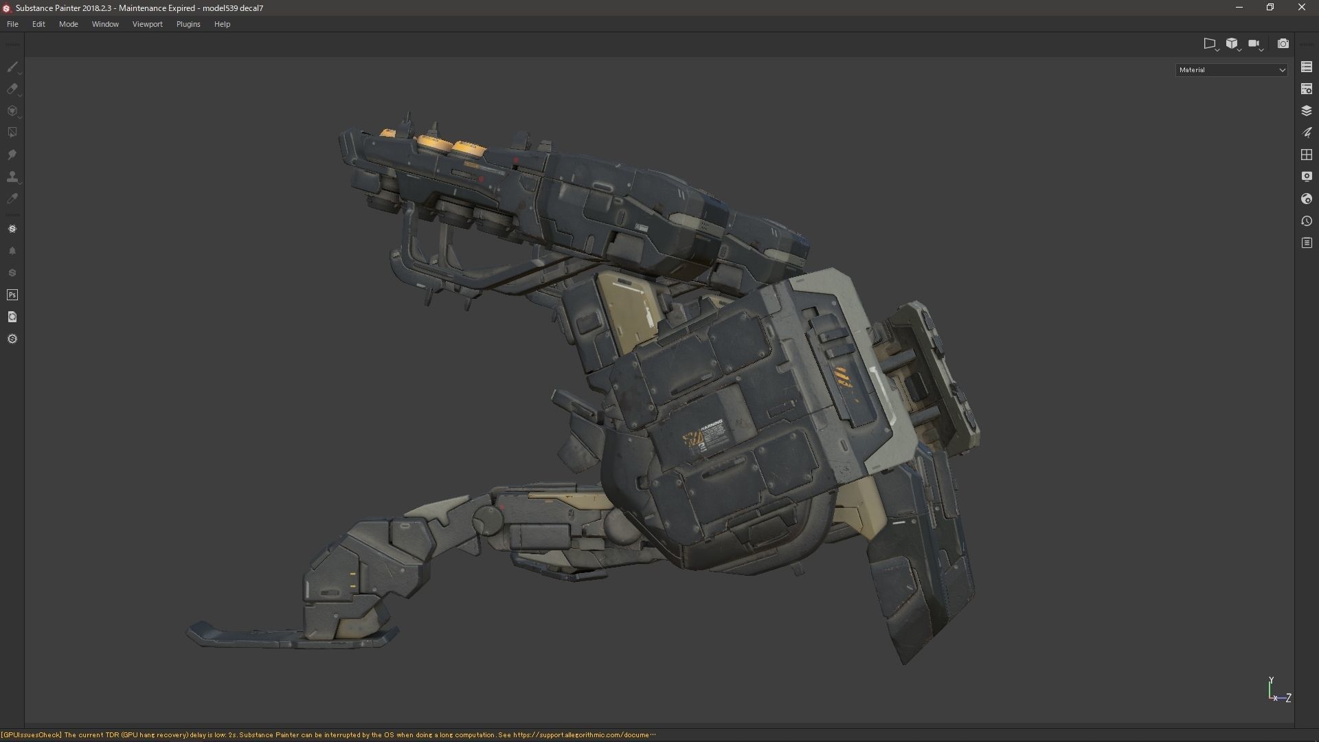Open the Texture Set List panel
Screen dimensions: 1319x742
(1307, 67)
